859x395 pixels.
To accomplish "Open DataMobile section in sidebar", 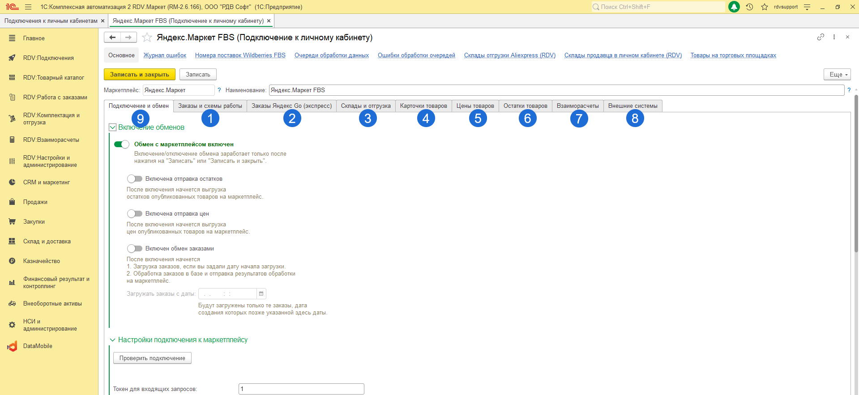I will (49, 346).
